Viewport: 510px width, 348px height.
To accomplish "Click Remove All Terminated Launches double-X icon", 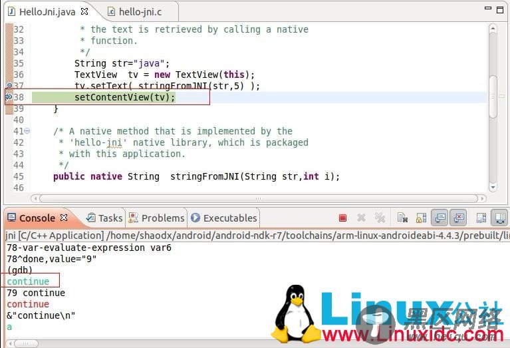I will 380,218.
